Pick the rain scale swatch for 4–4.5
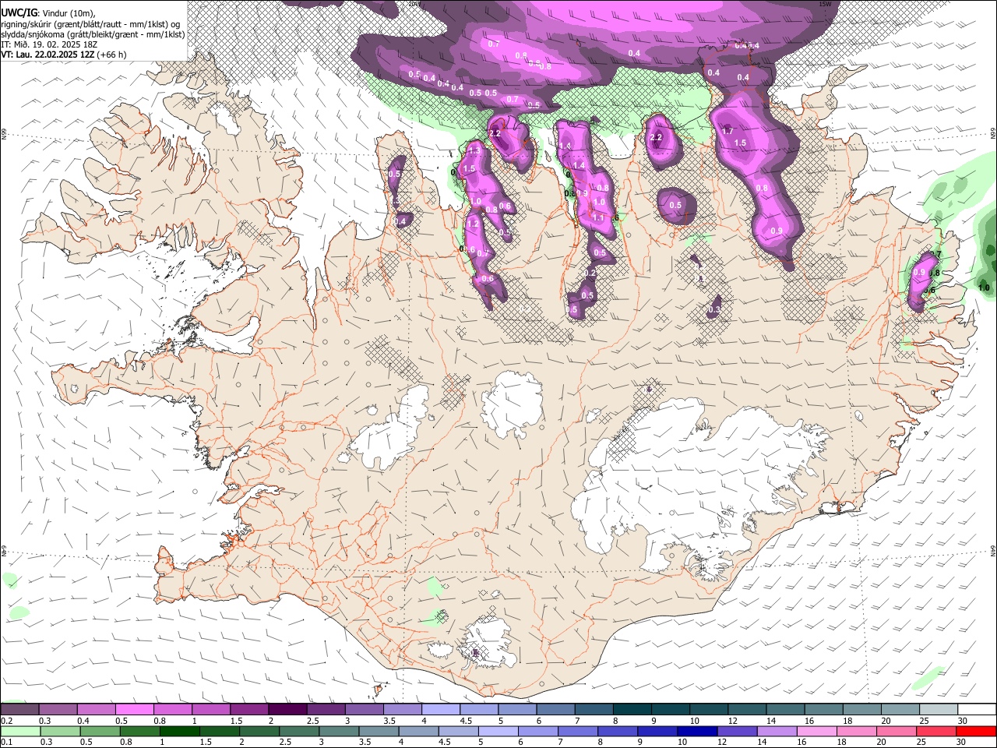Image resolution: width=997 pixels, height=748 pixels. 417,731
